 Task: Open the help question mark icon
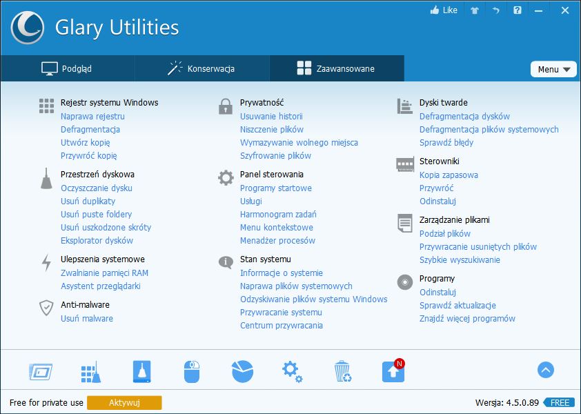518,10
